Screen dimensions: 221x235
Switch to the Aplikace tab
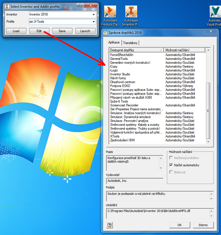point(114,42)
